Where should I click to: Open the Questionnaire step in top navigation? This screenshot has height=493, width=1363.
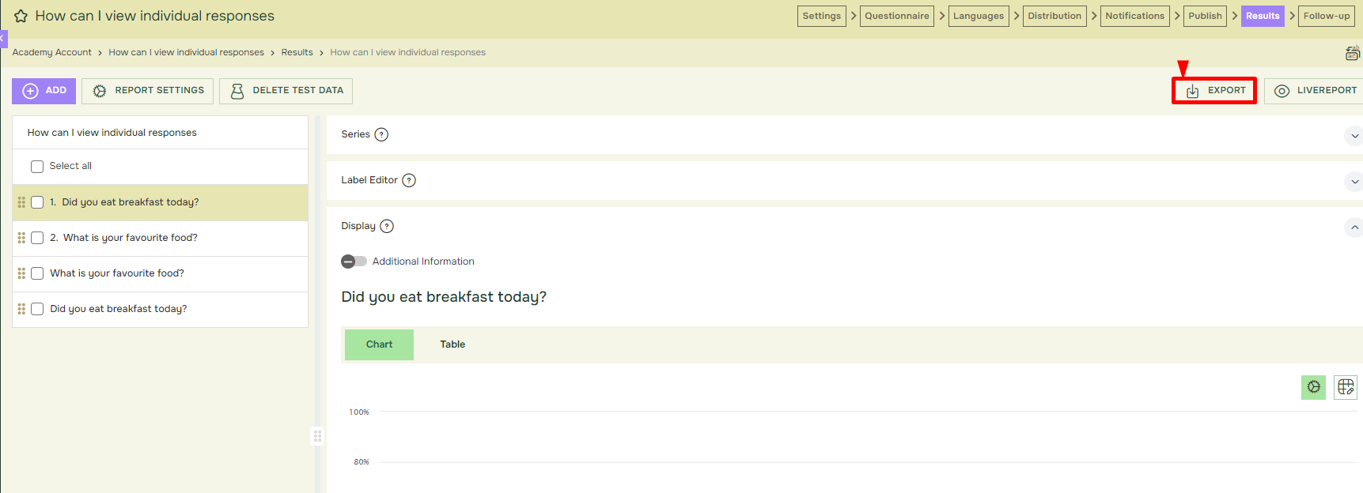point(897,16)
